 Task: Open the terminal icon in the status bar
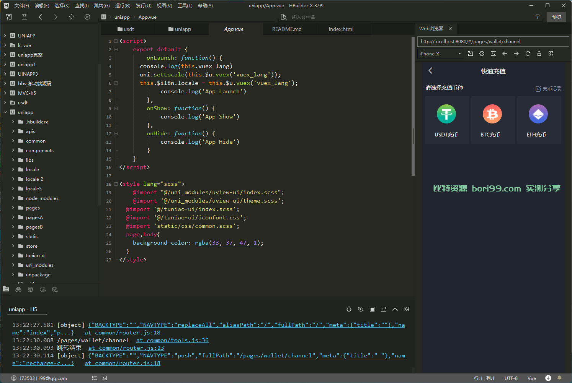pos(105,378)
